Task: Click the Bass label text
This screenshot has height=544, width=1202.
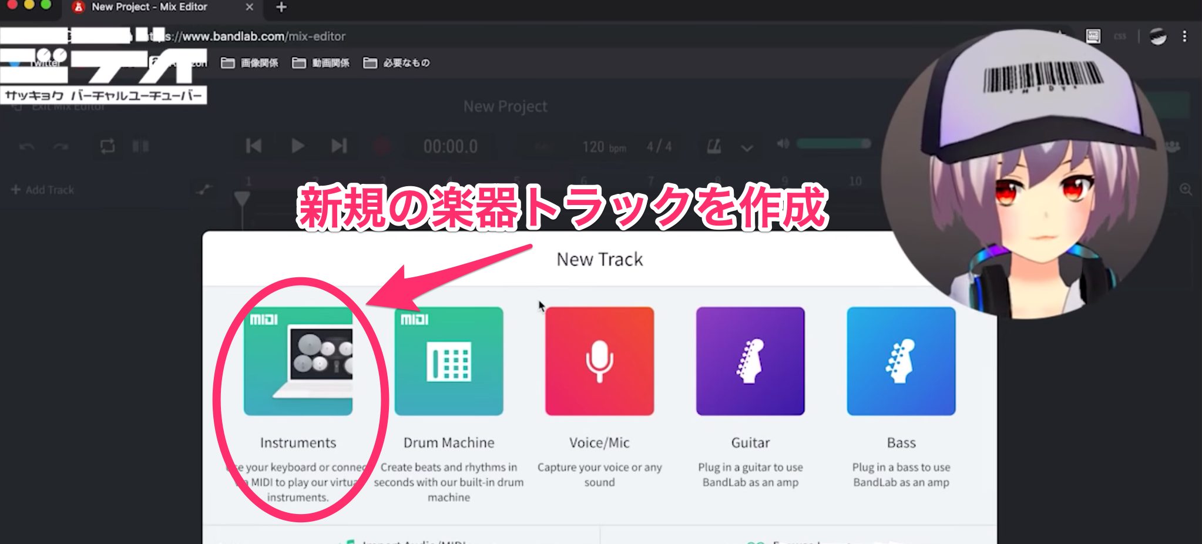Action: [901, 442]
